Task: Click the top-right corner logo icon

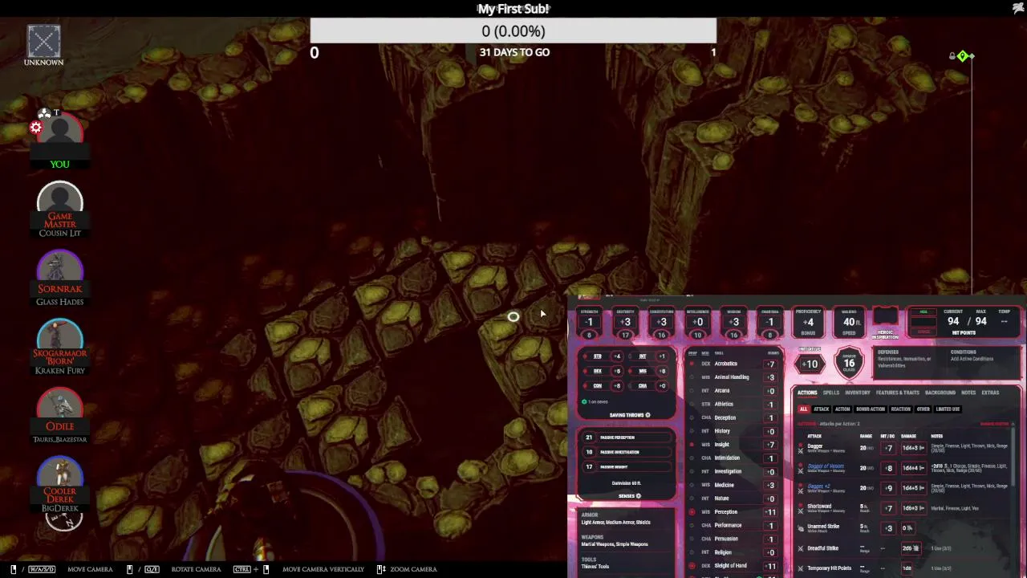Action: (x=1018, y=8)
